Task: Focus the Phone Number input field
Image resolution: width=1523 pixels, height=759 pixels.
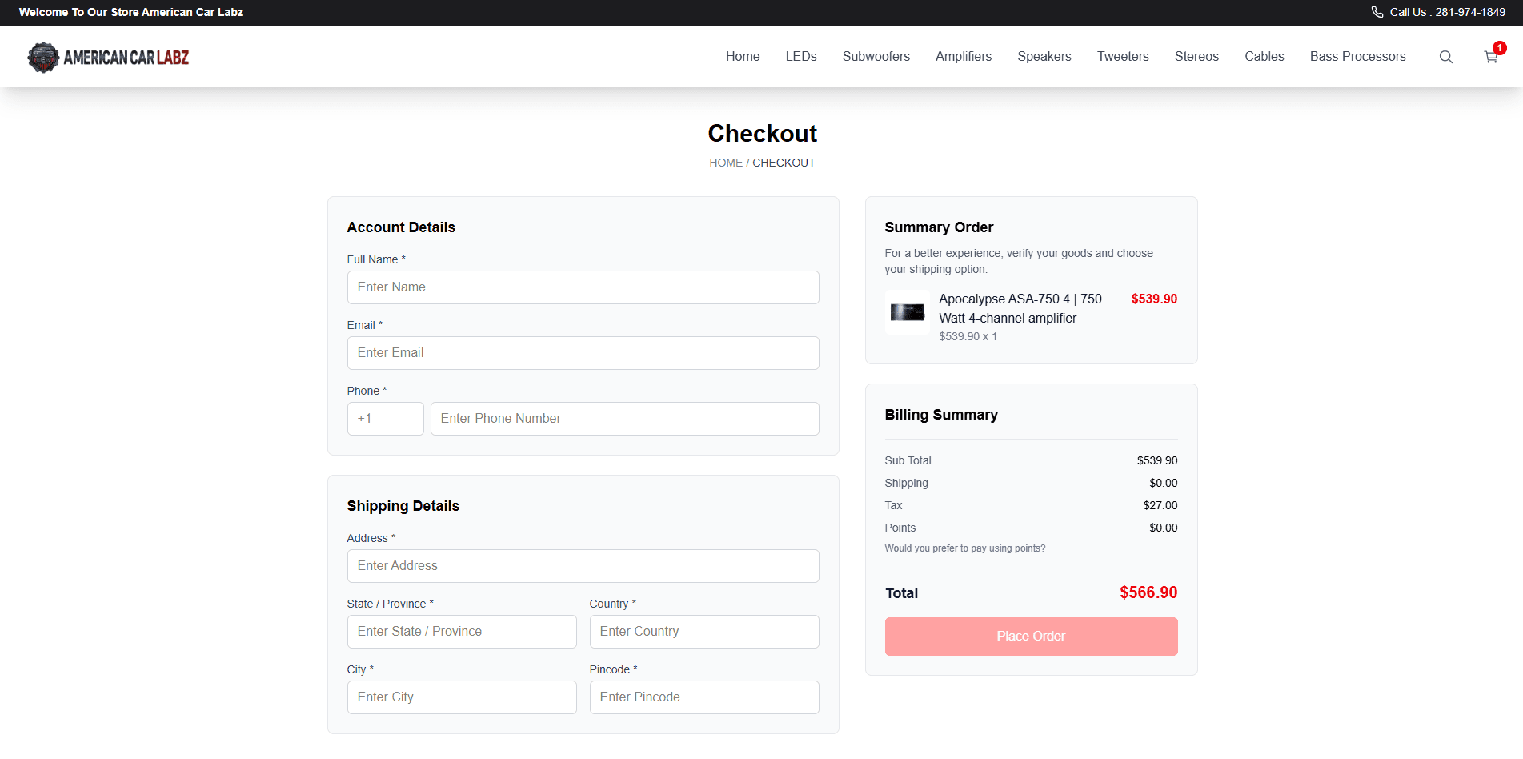Action: (624, 419)
